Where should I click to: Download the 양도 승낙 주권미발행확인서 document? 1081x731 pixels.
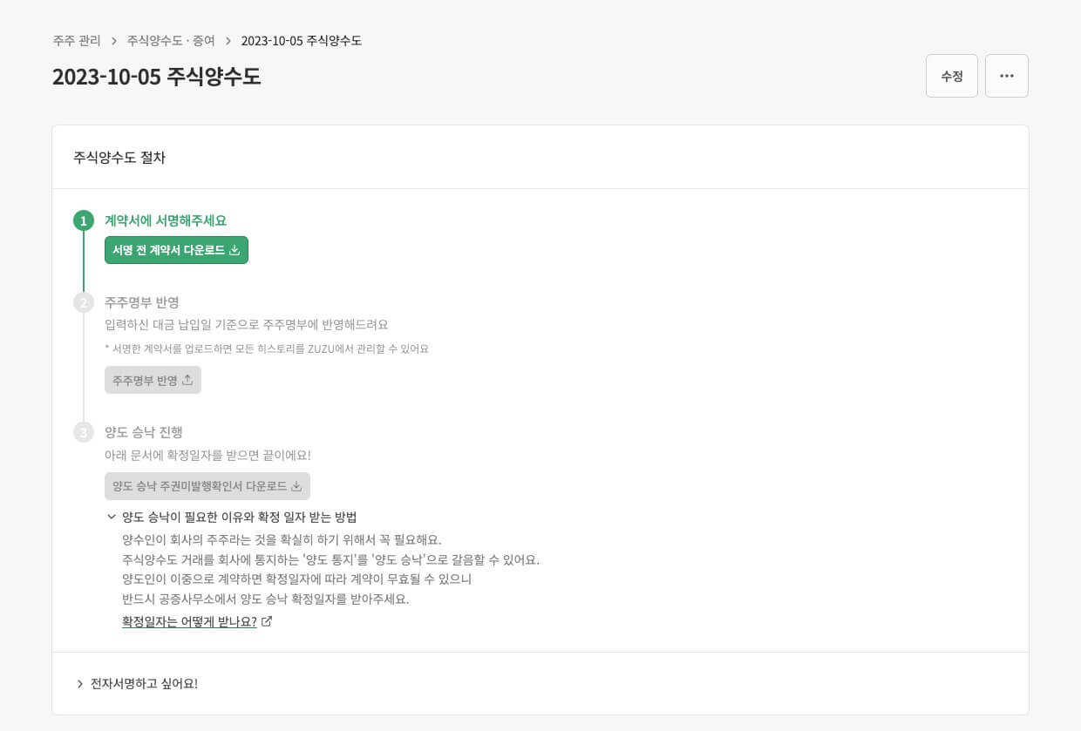click(x=206, y=486)
